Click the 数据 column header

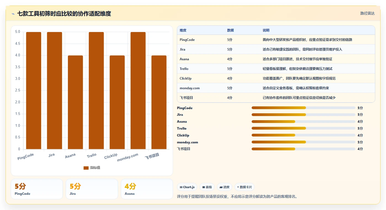(x=230, y=30)
